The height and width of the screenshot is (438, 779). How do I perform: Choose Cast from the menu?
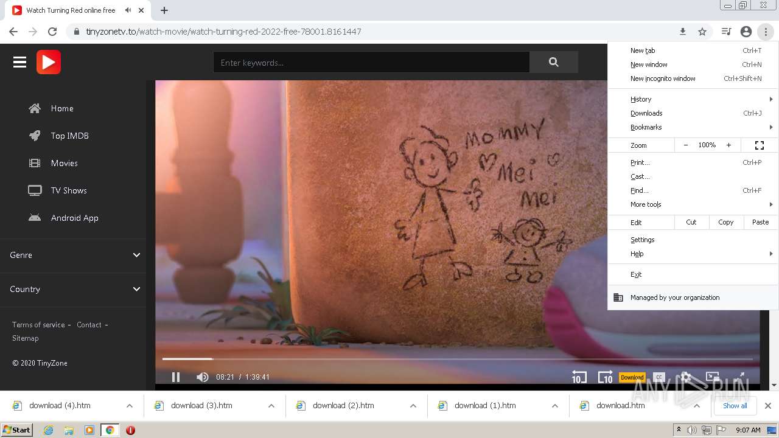693,176
